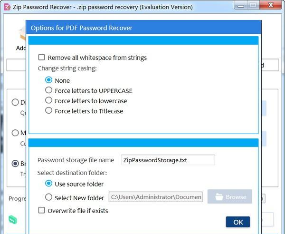This screenshot has height=234, width=285.
Task: Enable Remove all whitespace from strings
Action: tap(42, 58)
